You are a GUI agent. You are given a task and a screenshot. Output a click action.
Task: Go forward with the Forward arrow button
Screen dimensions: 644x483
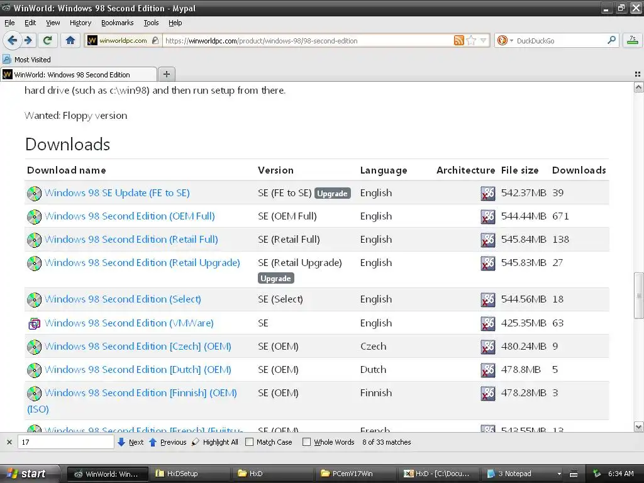coord(28,40)
